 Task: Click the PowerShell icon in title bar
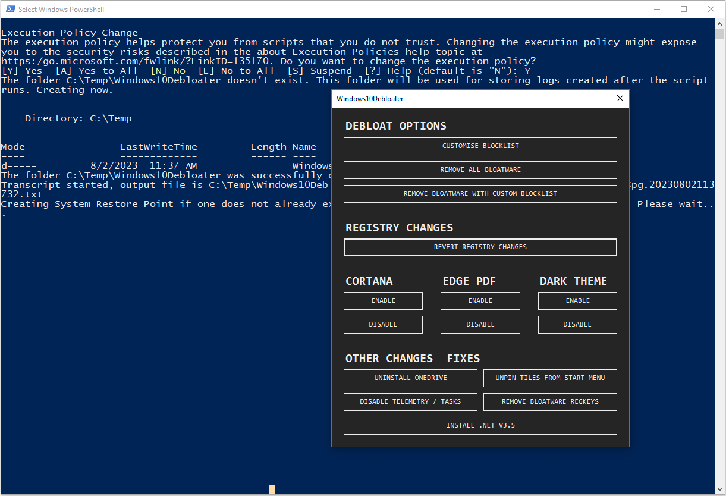click(10, 9)
